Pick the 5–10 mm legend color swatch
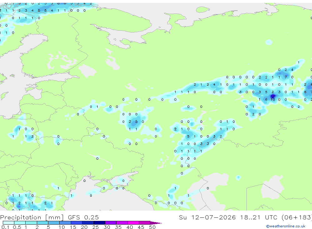This screenshot has width=312, height=229. tap(54, 223)
